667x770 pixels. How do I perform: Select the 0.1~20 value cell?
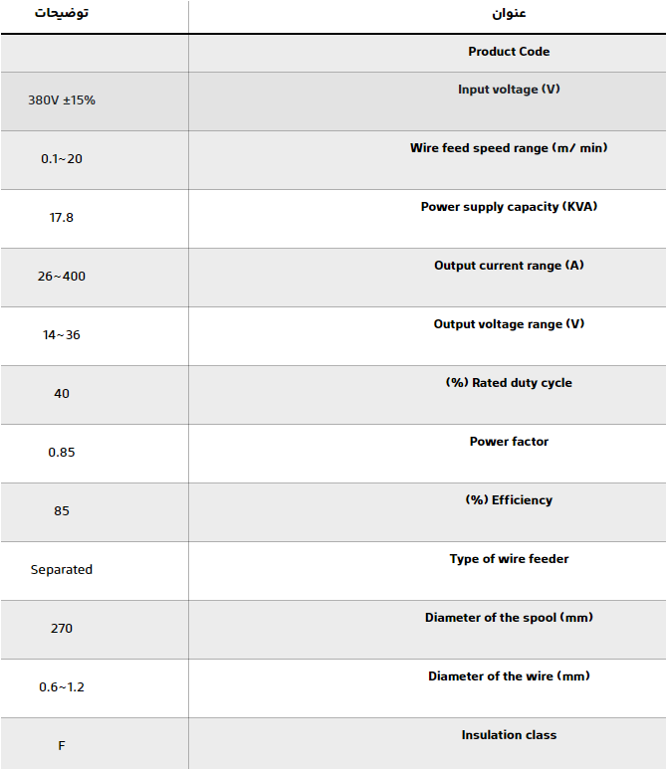click(x=62, y=159)
